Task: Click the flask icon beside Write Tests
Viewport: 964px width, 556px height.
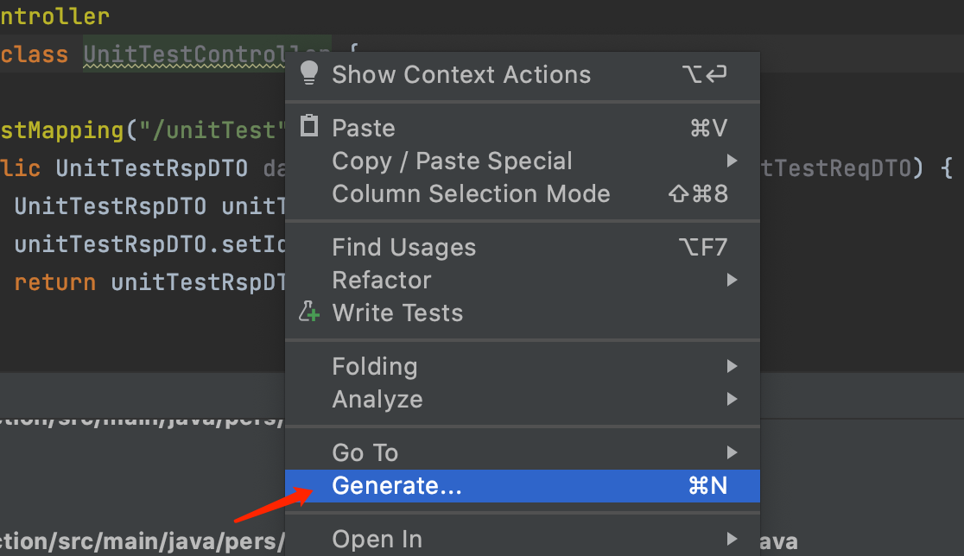Action: point(309,312)
